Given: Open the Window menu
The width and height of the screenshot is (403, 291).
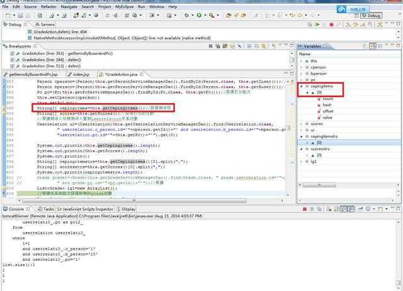Looking at the screenshot, I should (x=157, y=7).
